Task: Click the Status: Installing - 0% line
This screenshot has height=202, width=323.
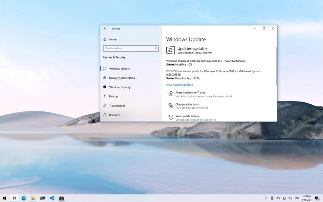Action: [x=179, y=64]
